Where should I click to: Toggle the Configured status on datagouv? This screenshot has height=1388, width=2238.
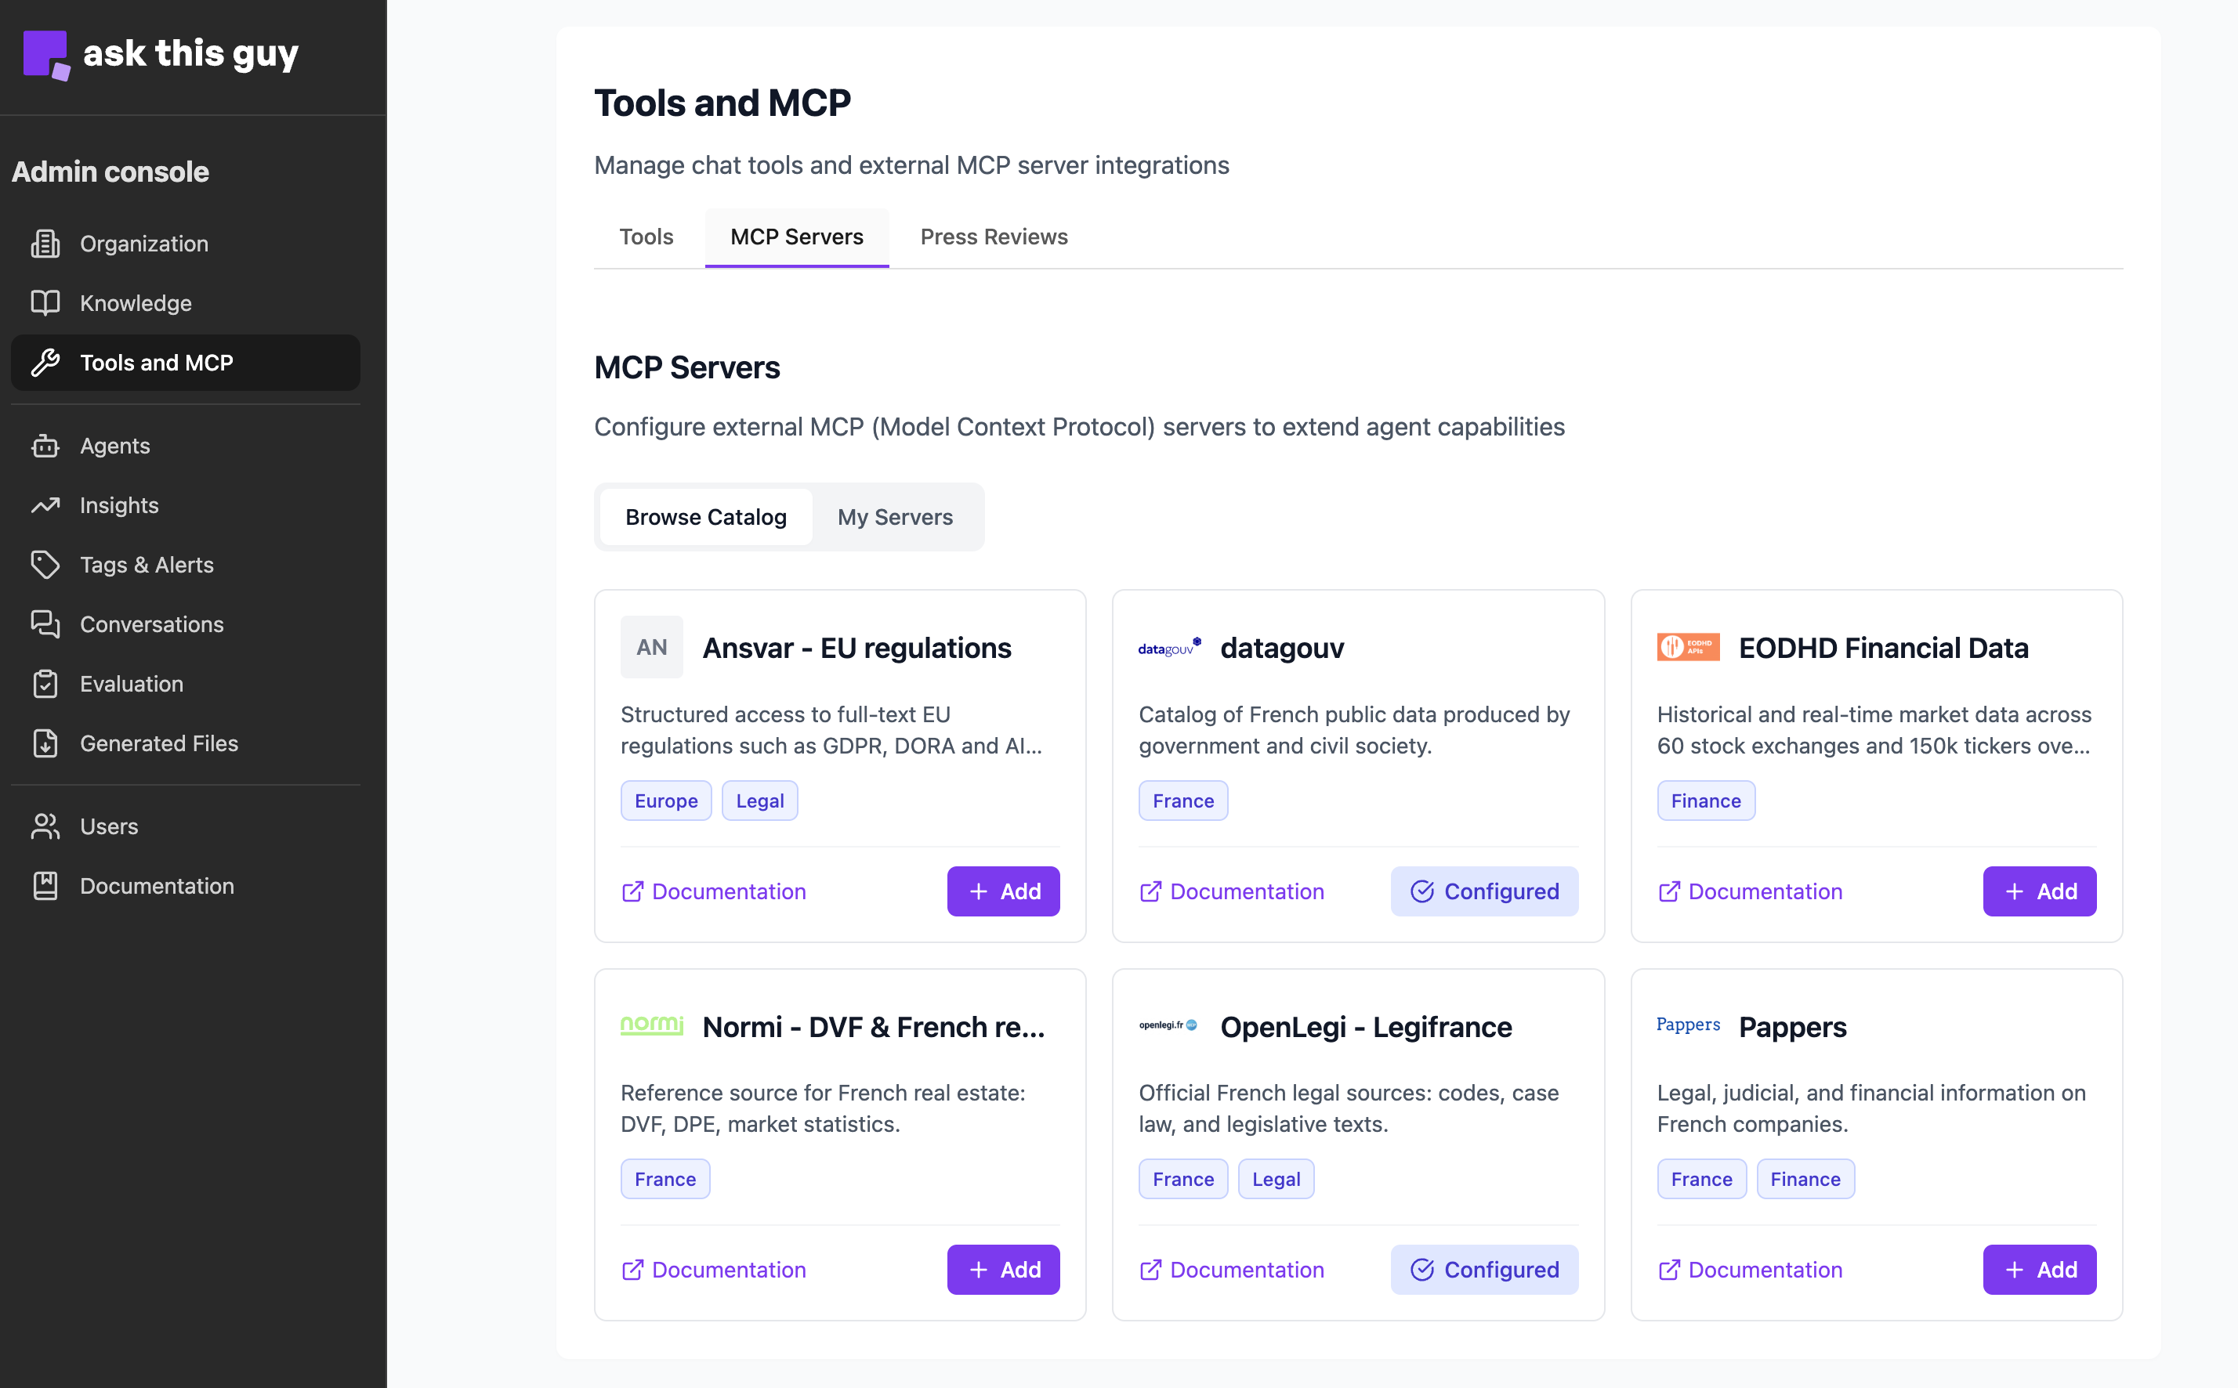(1484, 891)
